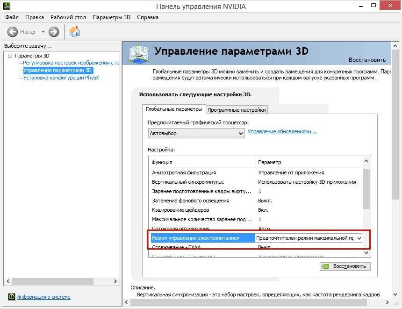Image resolution: width=402 pixels, height=309 pixels.
Task: Open the Файл menu
Action: point(12,17)
